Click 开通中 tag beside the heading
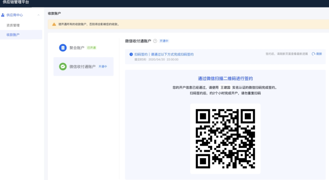The height and width of the screenshot is (180, 329). 164,41
